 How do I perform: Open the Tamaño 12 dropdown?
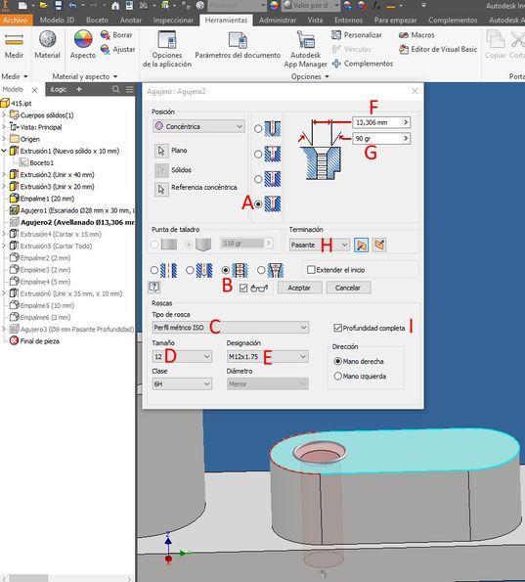(182, 357)
